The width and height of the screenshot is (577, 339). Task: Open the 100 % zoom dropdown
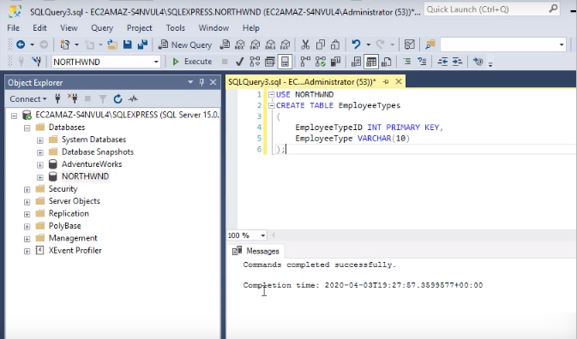coord(246,235)
